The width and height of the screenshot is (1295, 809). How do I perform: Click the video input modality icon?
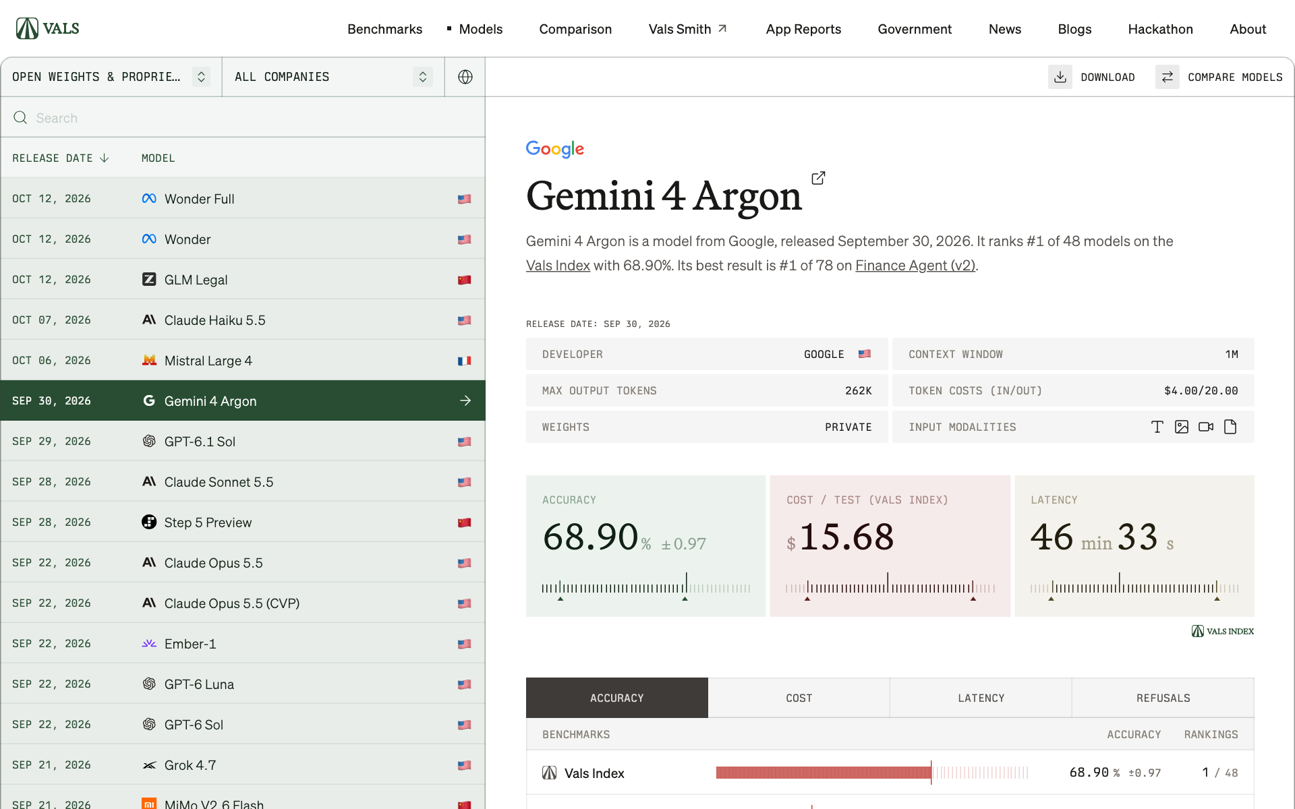click(x=1206, y=427)
